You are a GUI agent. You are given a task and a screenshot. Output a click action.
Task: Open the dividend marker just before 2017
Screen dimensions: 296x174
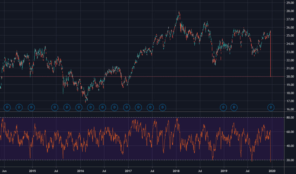point(127,108)
